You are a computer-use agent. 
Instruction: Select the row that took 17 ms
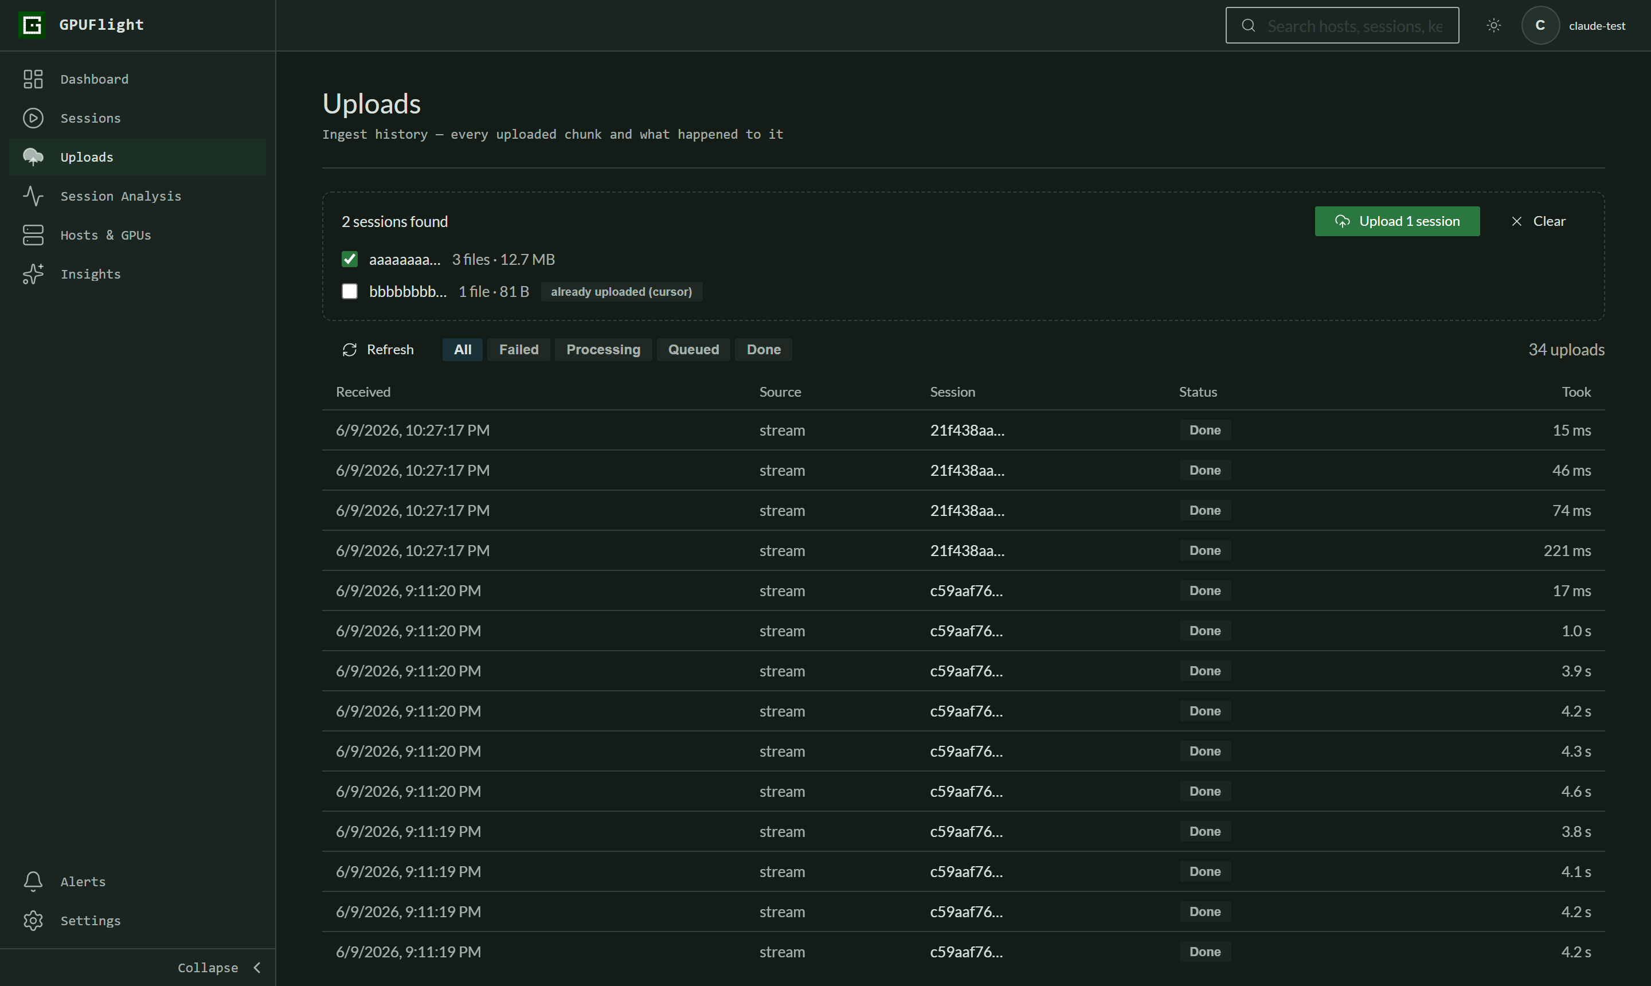963,590
